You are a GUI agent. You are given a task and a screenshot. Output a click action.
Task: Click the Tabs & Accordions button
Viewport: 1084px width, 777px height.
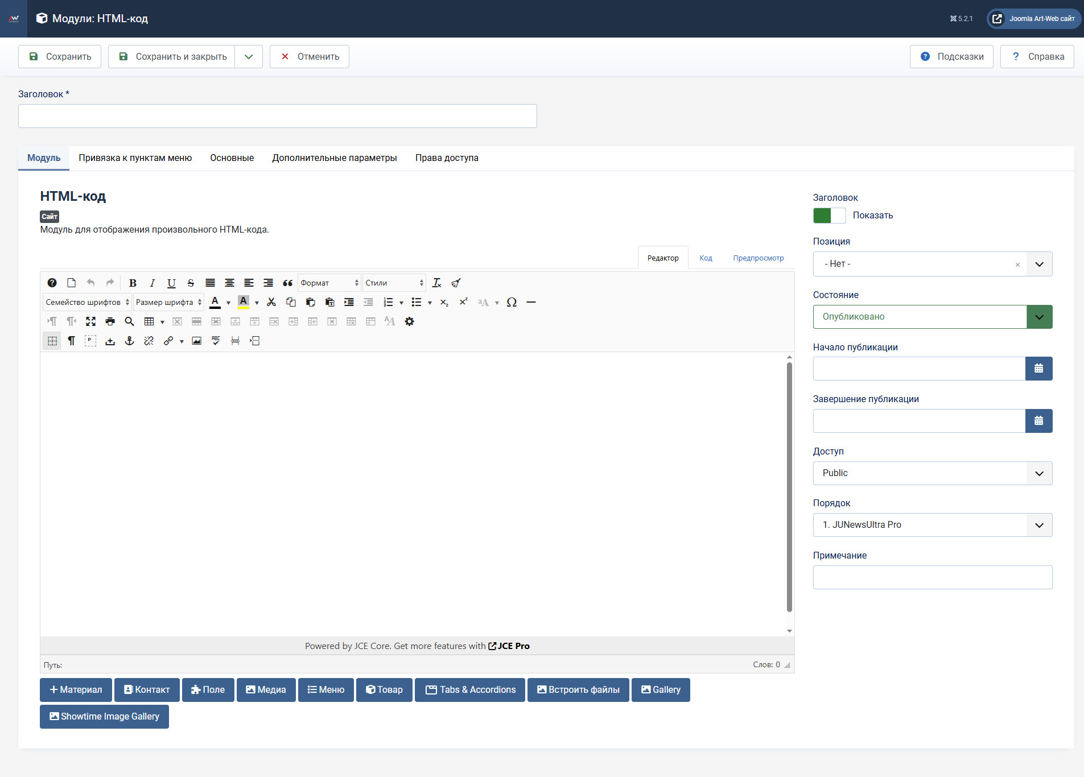[470, 690]
